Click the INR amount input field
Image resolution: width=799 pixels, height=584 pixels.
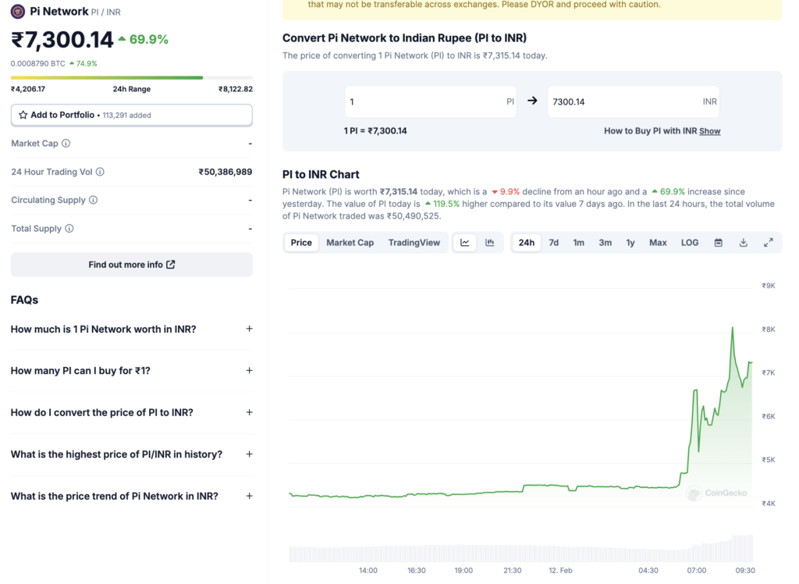click(634, 101)
